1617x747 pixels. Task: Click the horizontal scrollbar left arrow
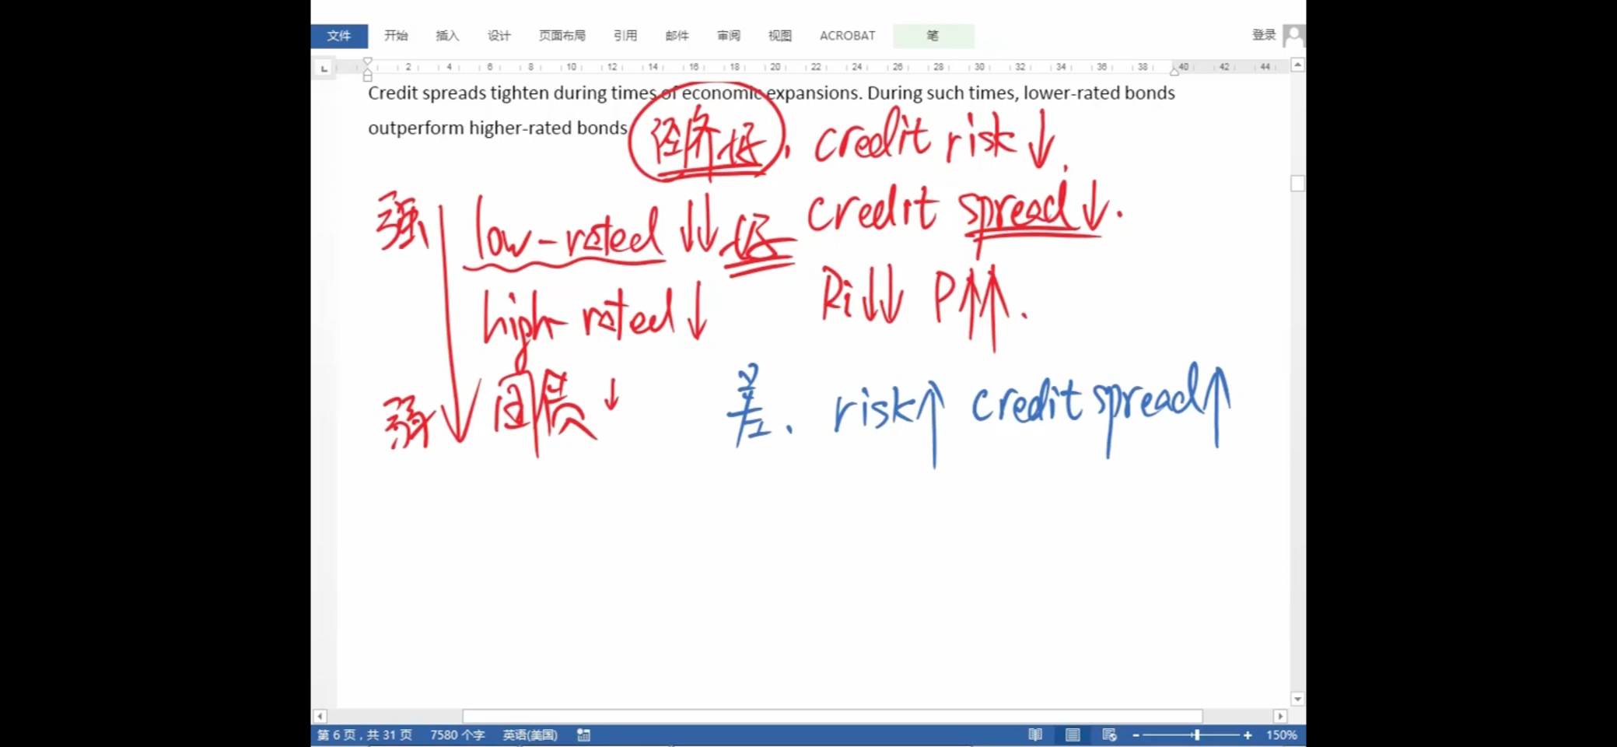pyautogui.click(x=320, y=716)
